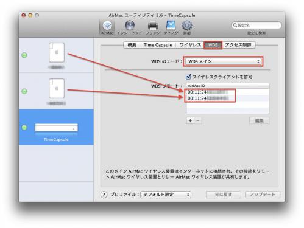Switch to the 概要 tab
Viewport: 304px width, 228px height.
(x=132, y=45)
